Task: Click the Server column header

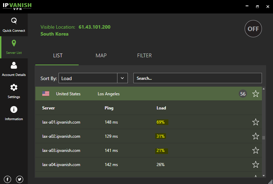Action: (x=49, y=108)
